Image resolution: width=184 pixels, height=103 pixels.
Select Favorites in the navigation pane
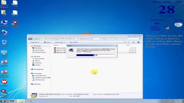37,46
